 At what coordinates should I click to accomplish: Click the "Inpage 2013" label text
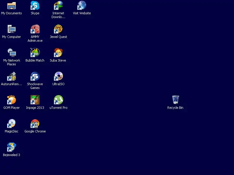35,108
